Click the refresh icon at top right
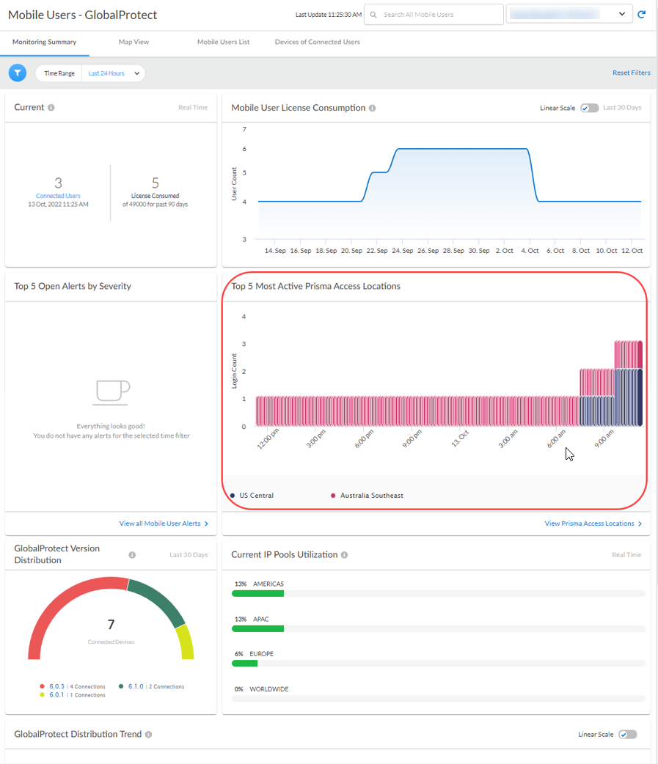 (642, 15)
